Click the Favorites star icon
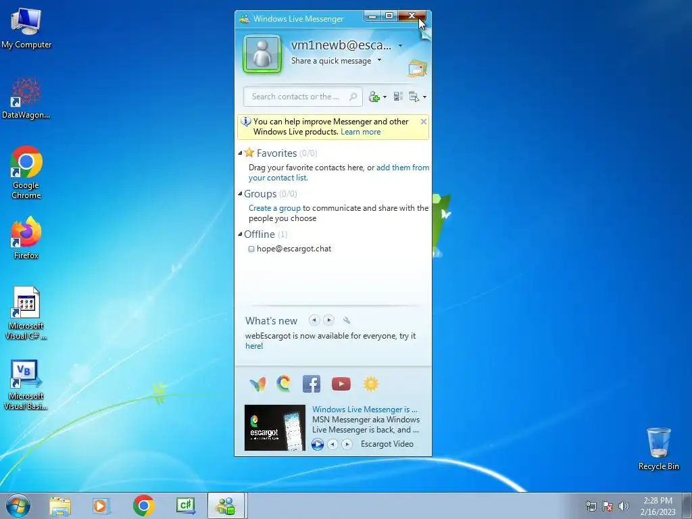The height and width of the screenshot is (519, 692). (x=249, y=153)
